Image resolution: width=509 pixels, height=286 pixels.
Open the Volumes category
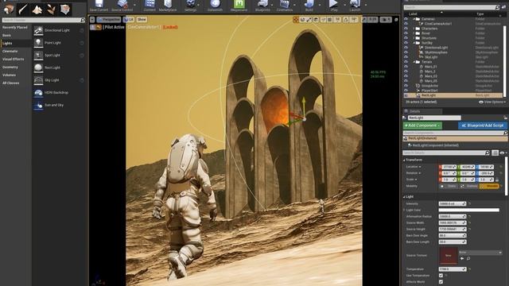pyautogui.click(x=9, y=75)
